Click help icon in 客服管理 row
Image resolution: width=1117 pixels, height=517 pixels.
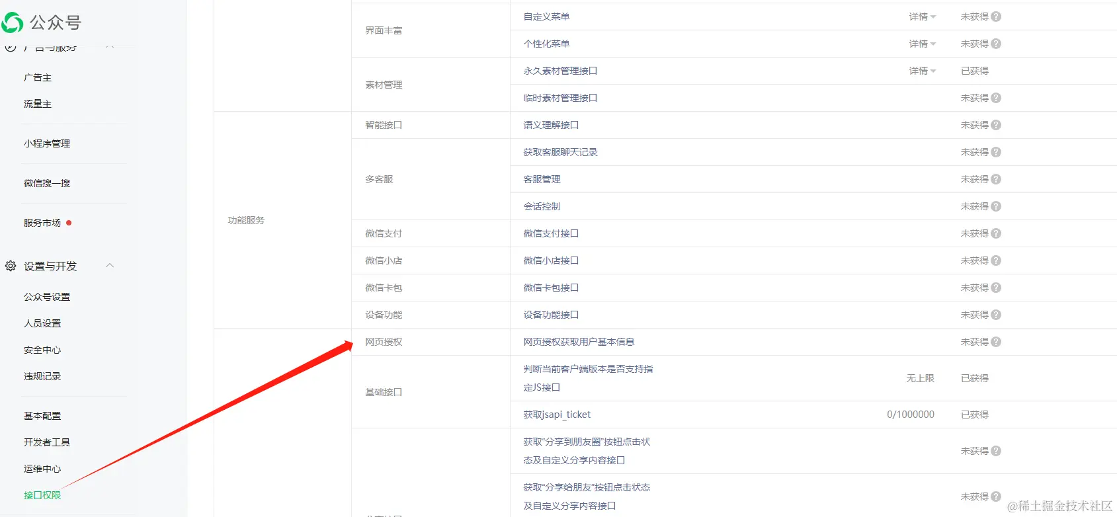tap(996, 179)
